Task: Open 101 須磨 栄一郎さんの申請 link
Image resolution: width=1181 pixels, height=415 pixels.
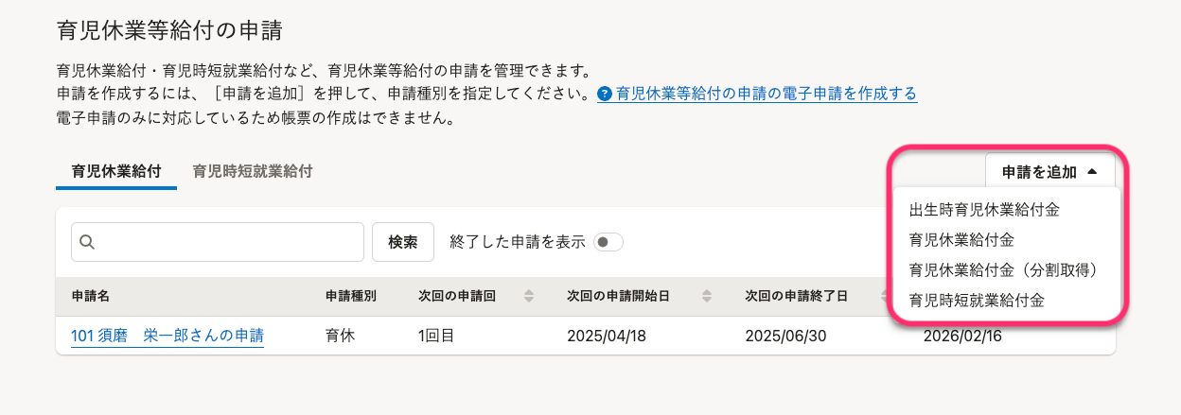Action: [x=167, y=336]
